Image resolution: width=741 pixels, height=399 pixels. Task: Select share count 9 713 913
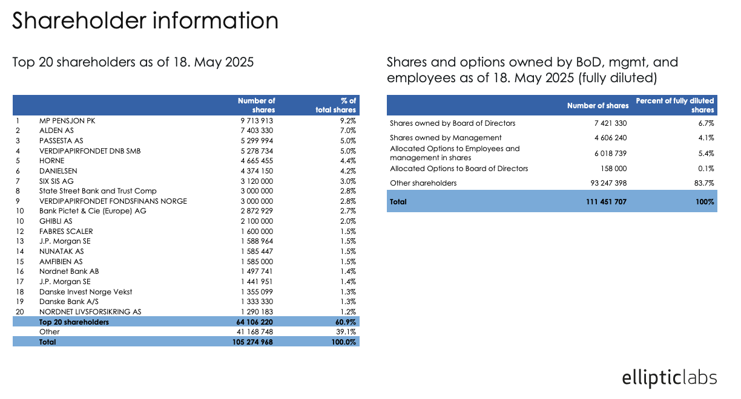[257, 121]
